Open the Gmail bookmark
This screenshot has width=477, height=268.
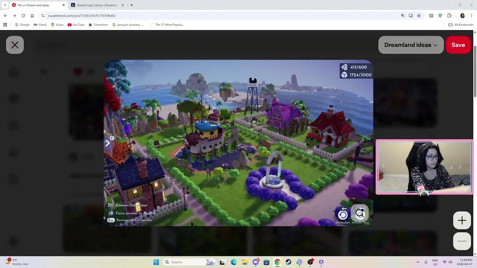pyautogui.click(x=40, y=25)
